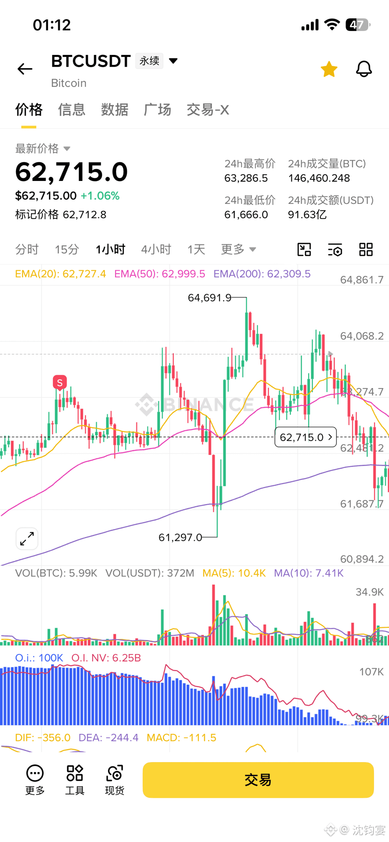Viewport: 389px width, 842px height.
Task: Switch to the 价格 tab
Action: pyautogui.click(x=29, y=109)
